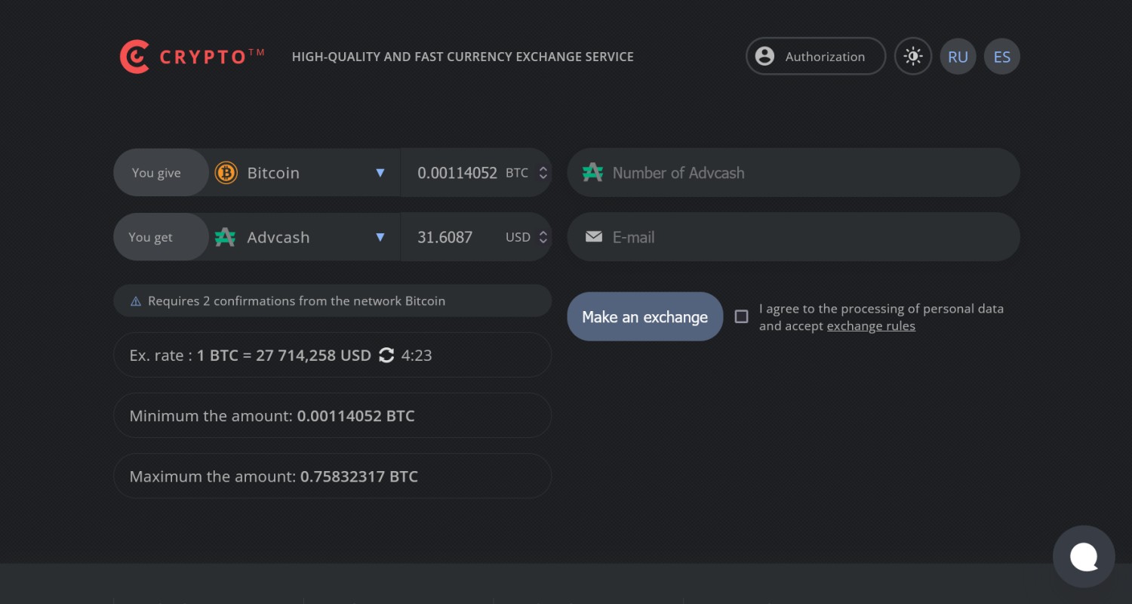Expand the Advcash currency dropdown arrow
This screenshot has height=604, width=1132.
pyautogui.click(x=380, y=237)
